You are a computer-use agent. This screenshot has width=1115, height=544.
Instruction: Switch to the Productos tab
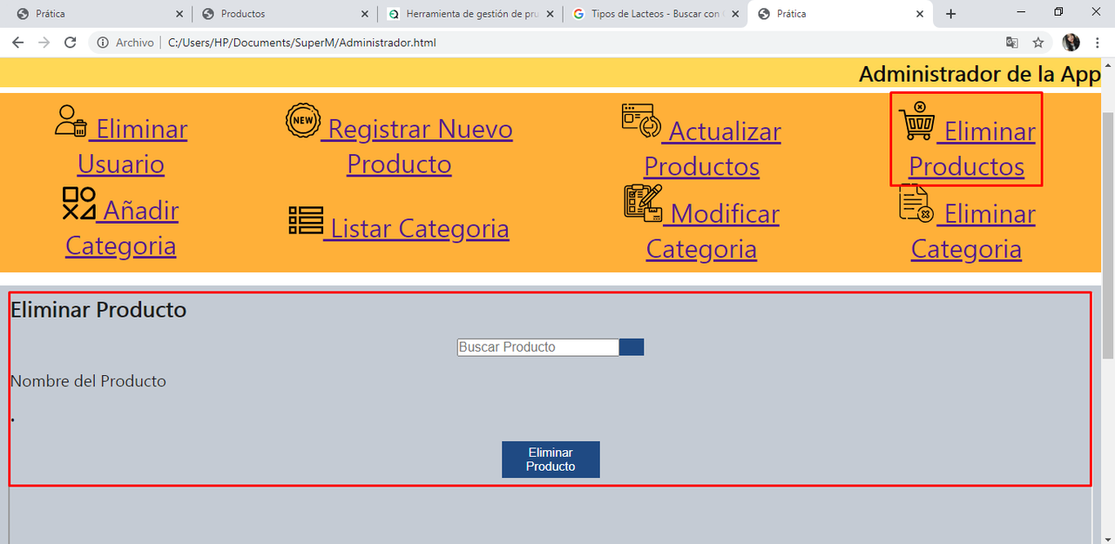(283, 14)
